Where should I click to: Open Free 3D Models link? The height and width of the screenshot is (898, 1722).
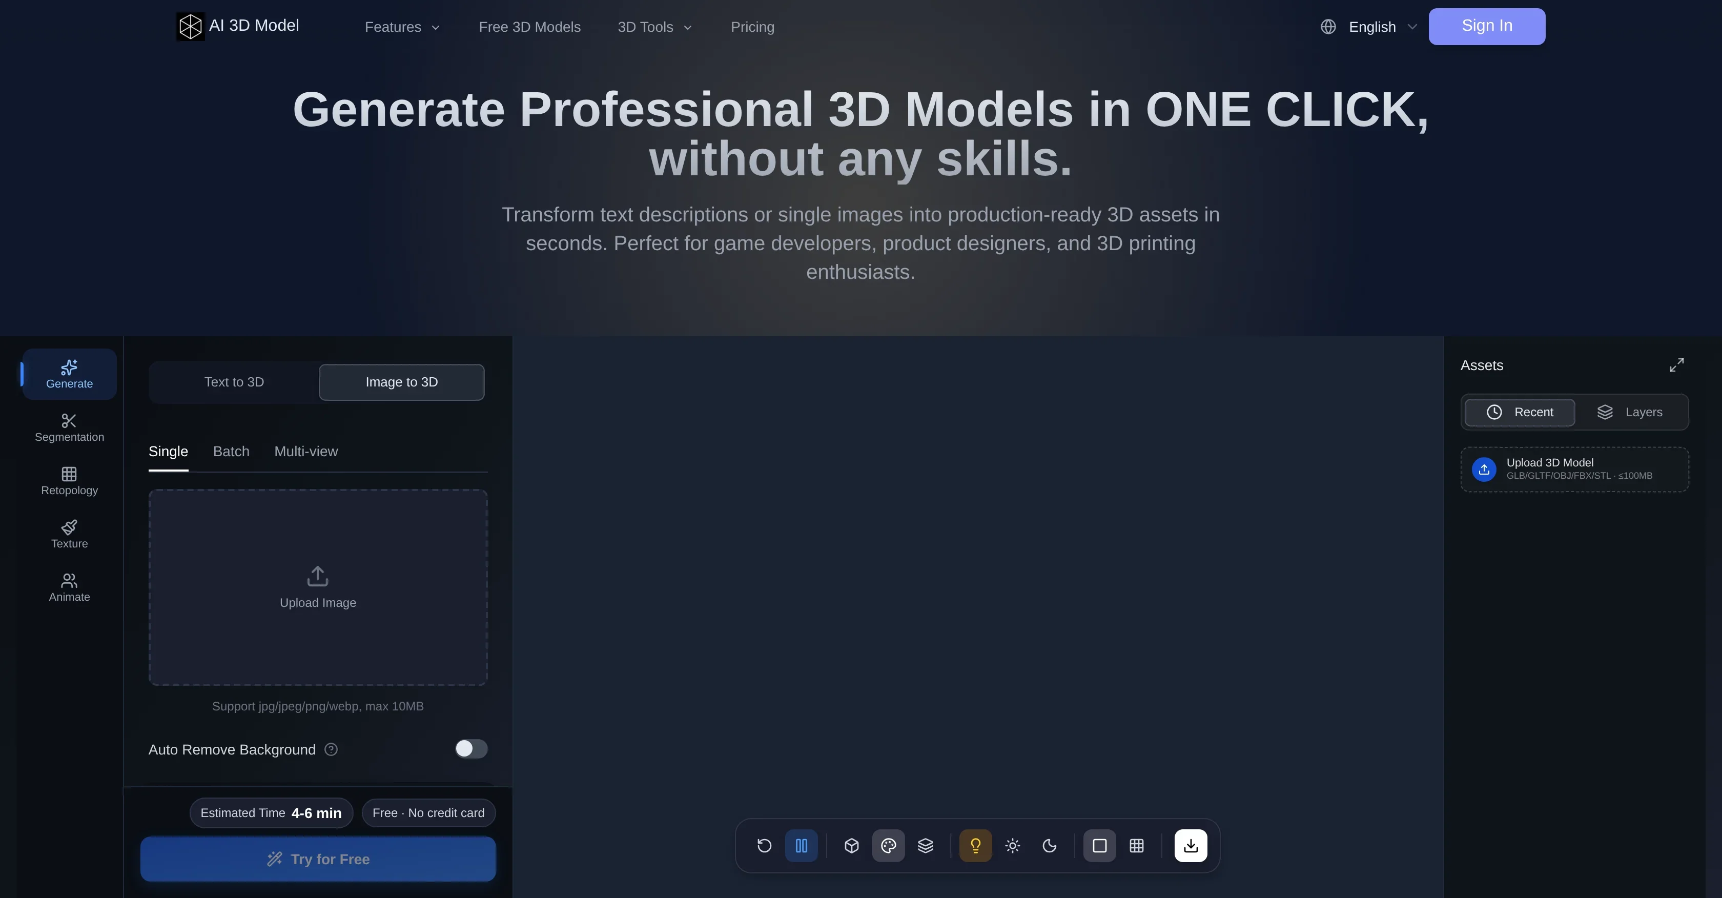point(529,27)
